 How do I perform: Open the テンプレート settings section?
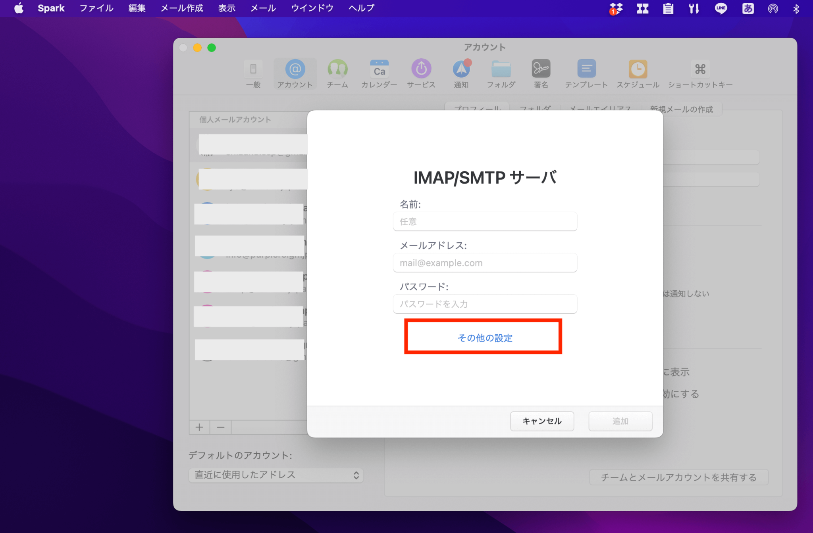(x=587, y=73)
